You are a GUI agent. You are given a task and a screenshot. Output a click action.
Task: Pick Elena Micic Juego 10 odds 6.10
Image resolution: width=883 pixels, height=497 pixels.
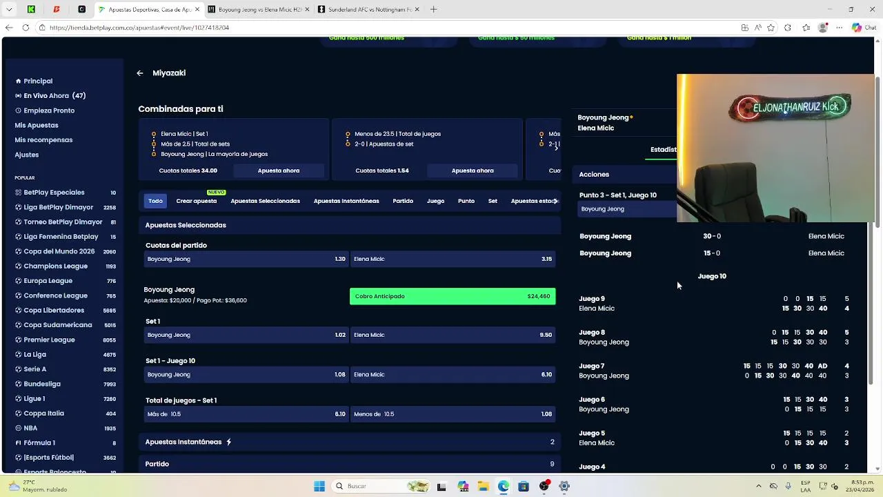tap(453, 374)
